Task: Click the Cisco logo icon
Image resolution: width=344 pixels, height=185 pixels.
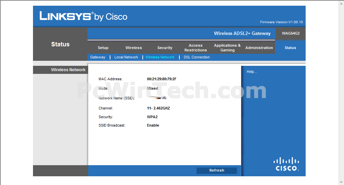Action: point(286,164)
